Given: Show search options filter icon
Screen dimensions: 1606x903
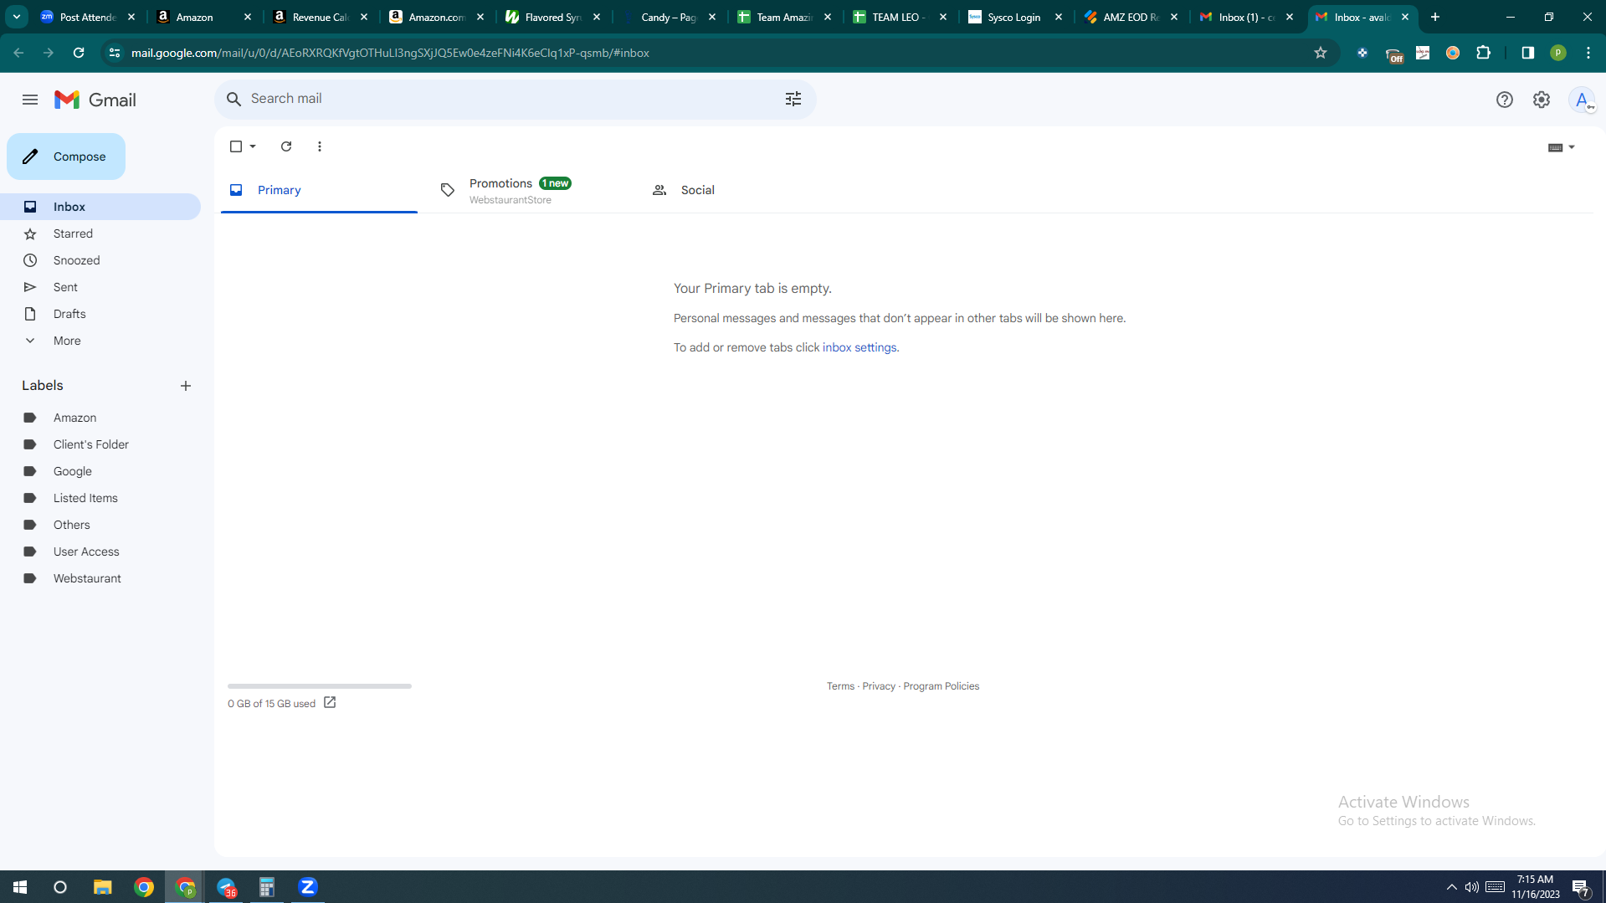Looking at the screenshot, I should coord(793,99).
